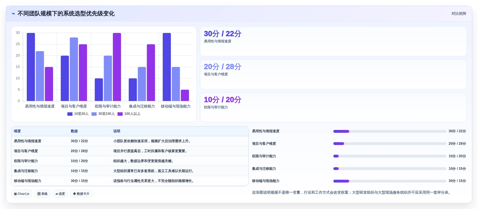Toggle the 10至30人 legend color box
Viewport: 478px width, 209px height.
coord(70,114)
